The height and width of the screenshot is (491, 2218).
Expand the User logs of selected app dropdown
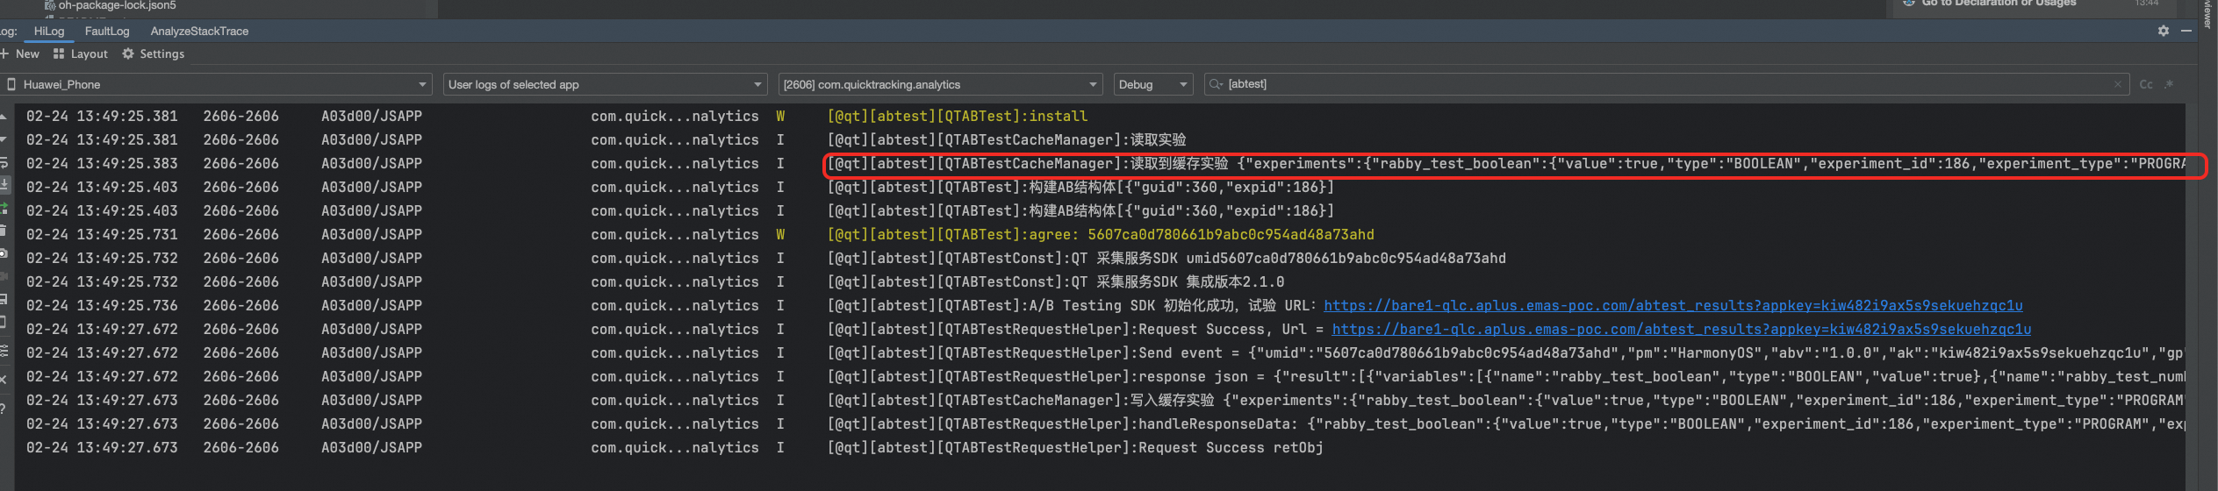605,84
